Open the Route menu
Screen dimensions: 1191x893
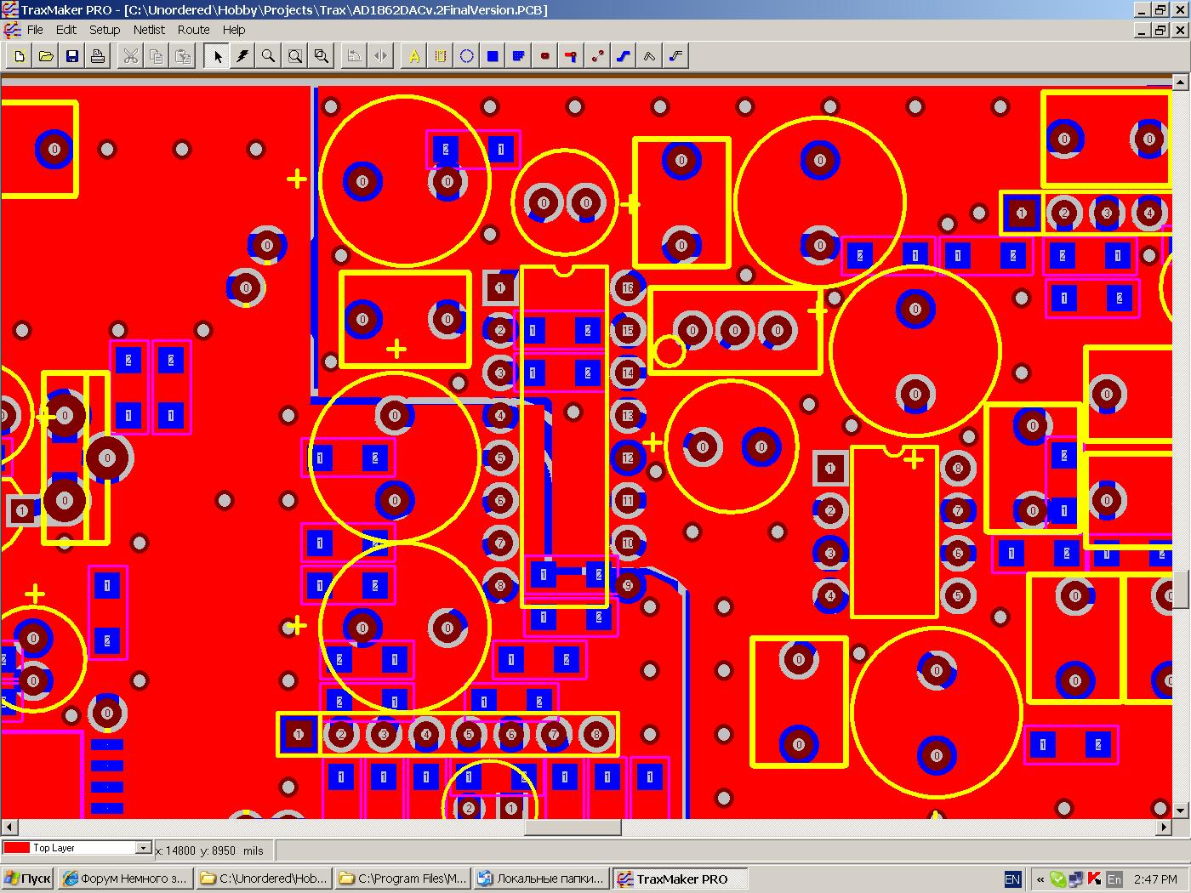tap(194, 30)
